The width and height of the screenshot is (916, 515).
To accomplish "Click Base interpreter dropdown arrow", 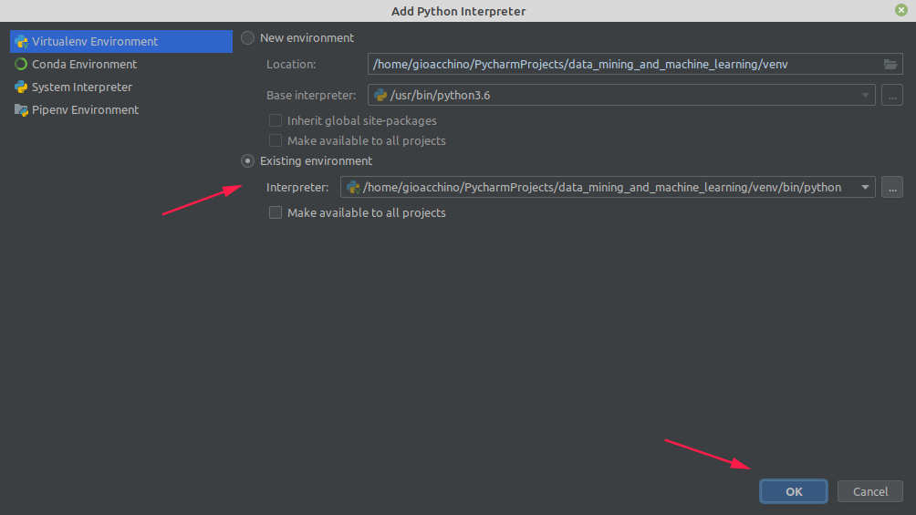I will [x=865, y=95].
